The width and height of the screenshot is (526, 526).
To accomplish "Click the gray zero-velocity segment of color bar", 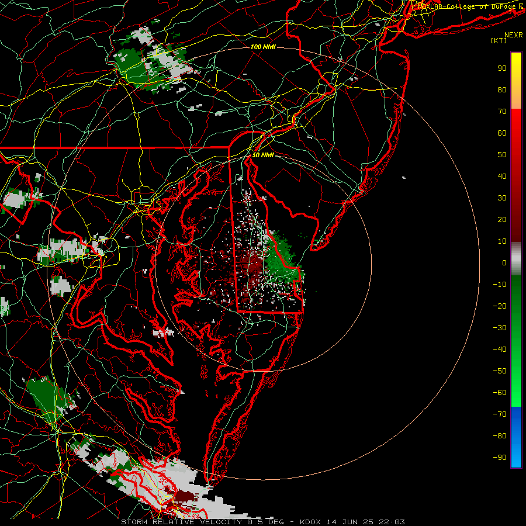I will click(516, 259).
